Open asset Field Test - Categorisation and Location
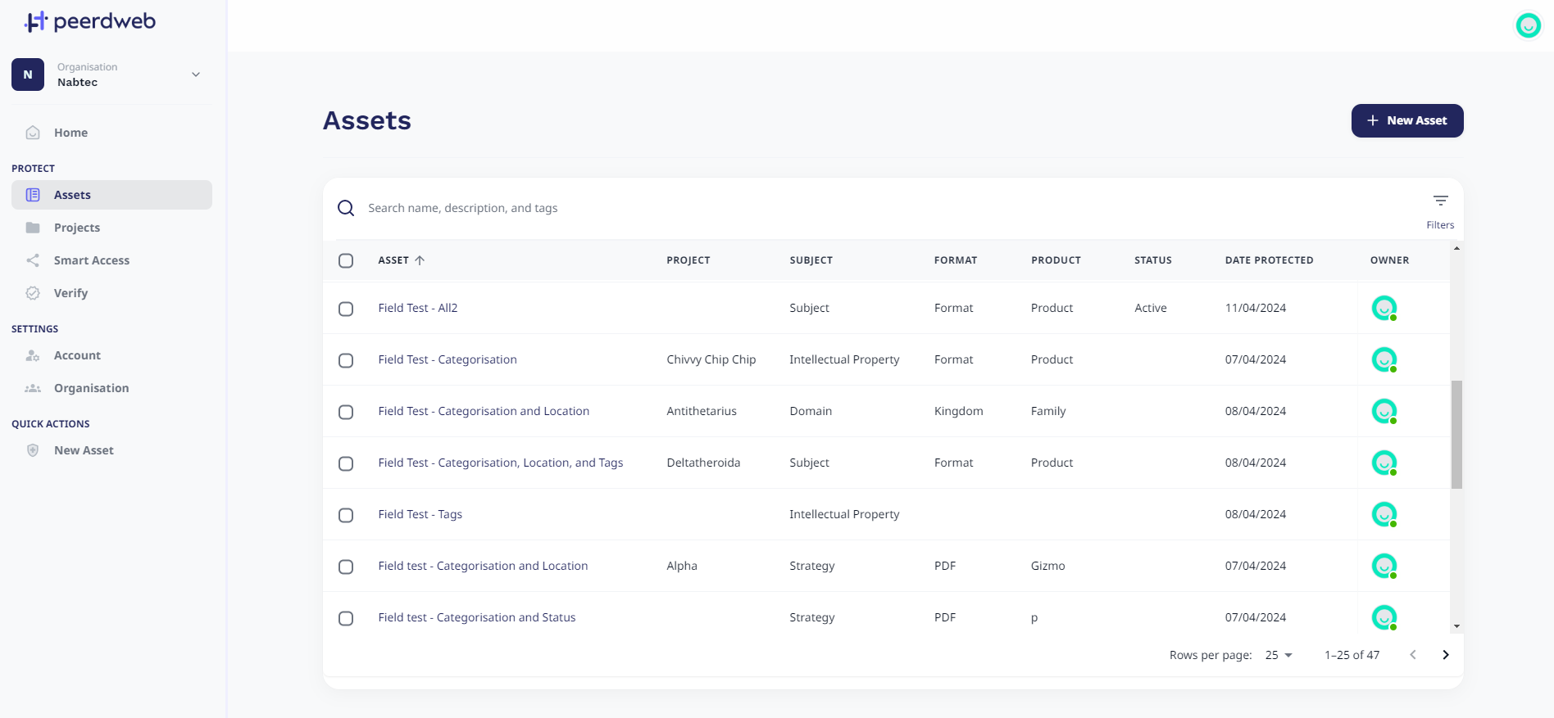1554x718 pixels. 484,411
